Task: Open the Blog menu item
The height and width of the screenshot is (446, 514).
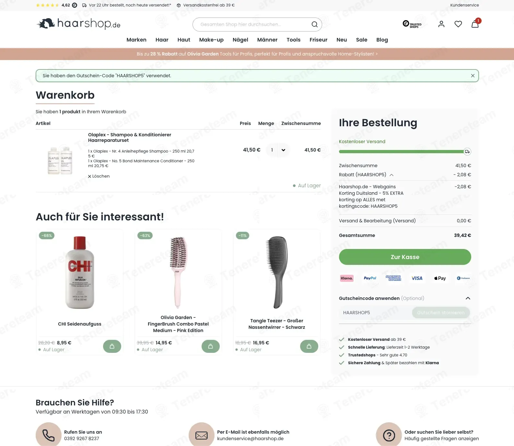Action: 382,40
